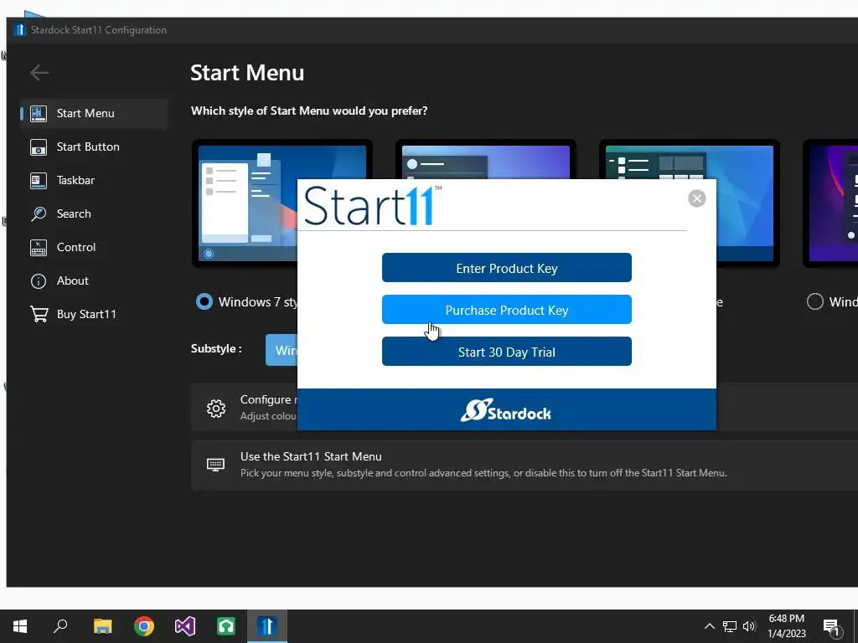Click the Start11 taskbar icon
Image resolution: width=858 pixels, height=643 pixels.
click(x=267, y=626)
